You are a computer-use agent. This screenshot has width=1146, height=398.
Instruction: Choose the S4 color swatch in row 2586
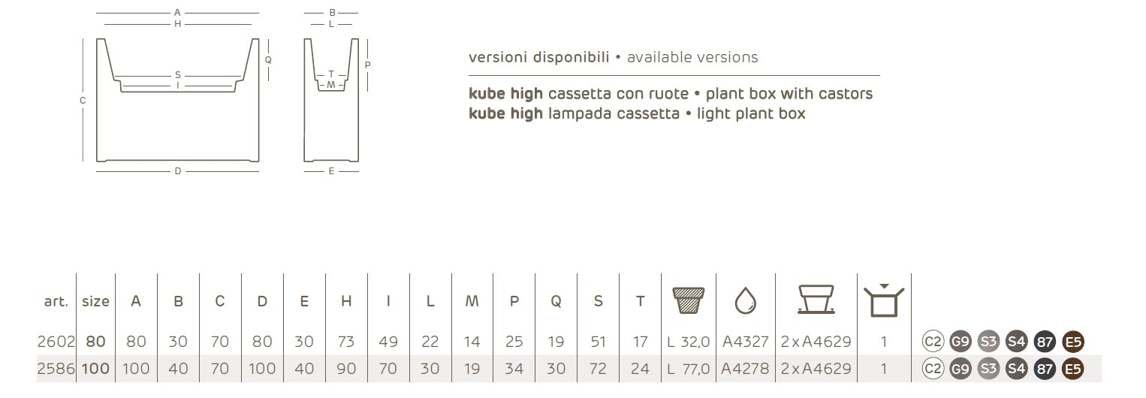click(1016, 369)
